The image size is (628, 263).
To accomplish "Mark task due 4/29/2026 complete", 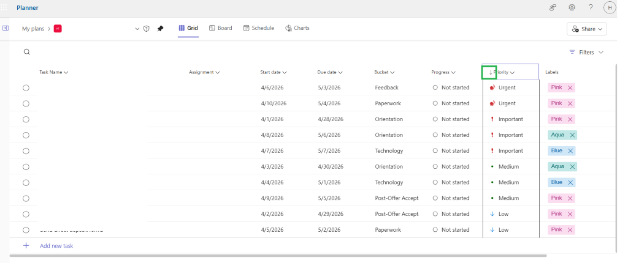I will 26,214.
